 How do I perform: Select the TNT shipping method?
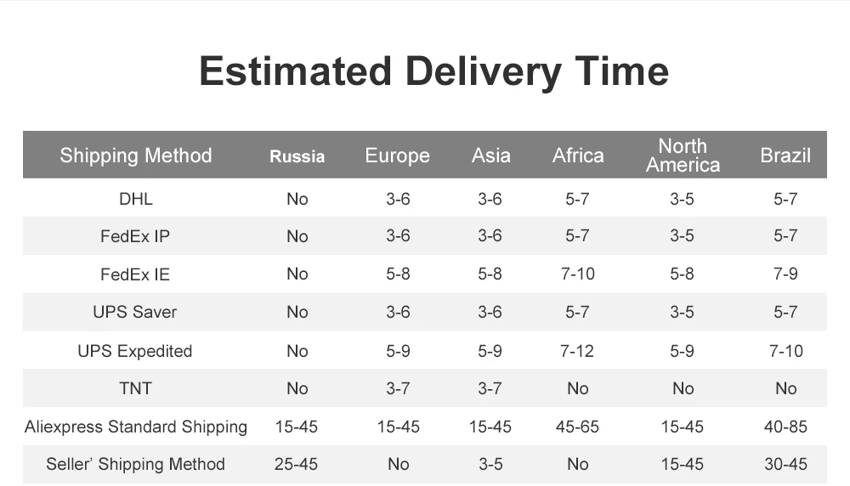(135, 388)
